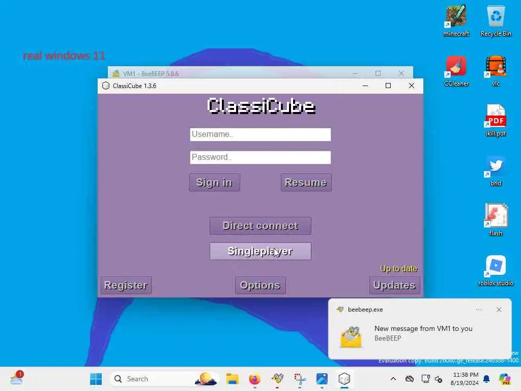Click the Resume button
Screen dimensions: 521x391
(306, 183)
